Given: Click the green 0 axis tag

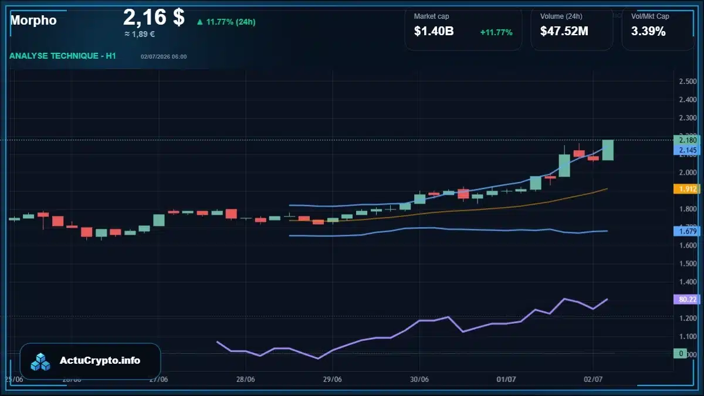Looking at the screenshot, I should point(681,353).
